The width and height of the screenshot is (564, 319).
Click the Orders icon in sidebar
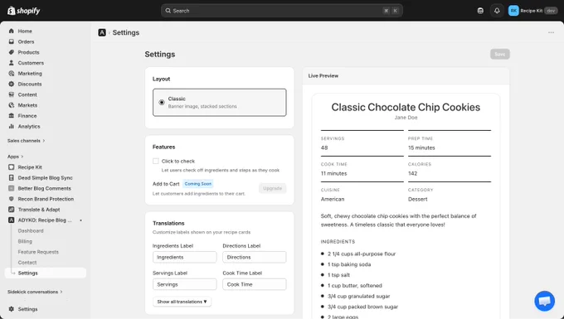coord(12,41)
